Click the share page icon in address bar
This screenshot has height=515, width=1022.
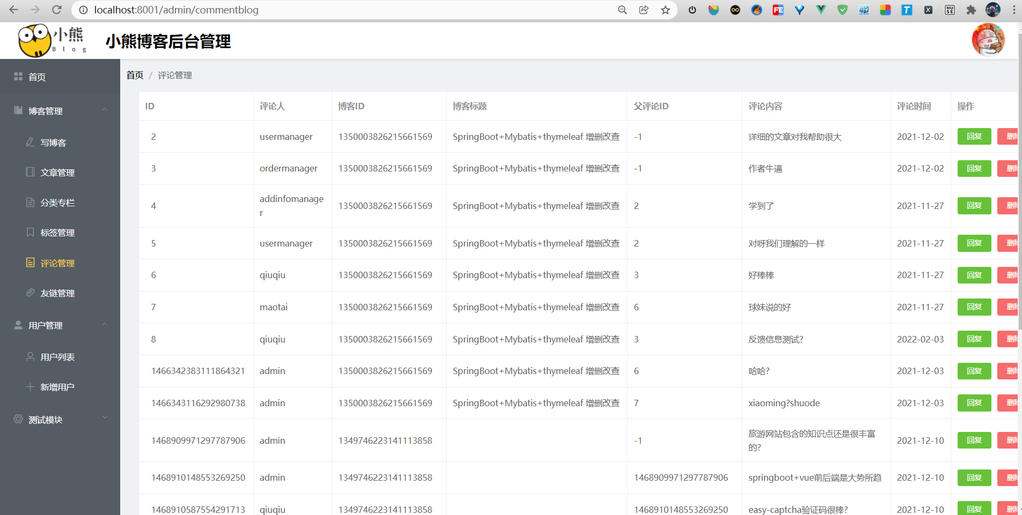[644, 10]
